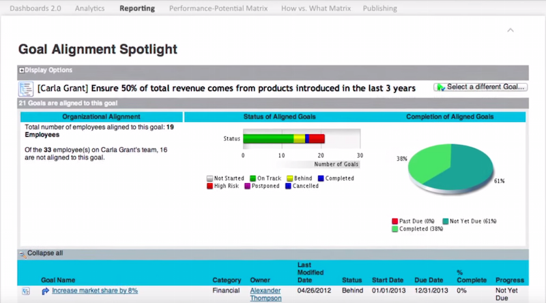Click the icon inside Select a different Goal button
The image size is (546, 303).
(x=441, y=87)
